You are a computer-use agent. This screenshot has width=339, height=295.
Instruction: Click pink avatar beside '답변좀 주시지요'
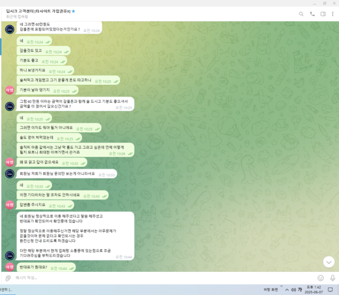coord(10,205)
